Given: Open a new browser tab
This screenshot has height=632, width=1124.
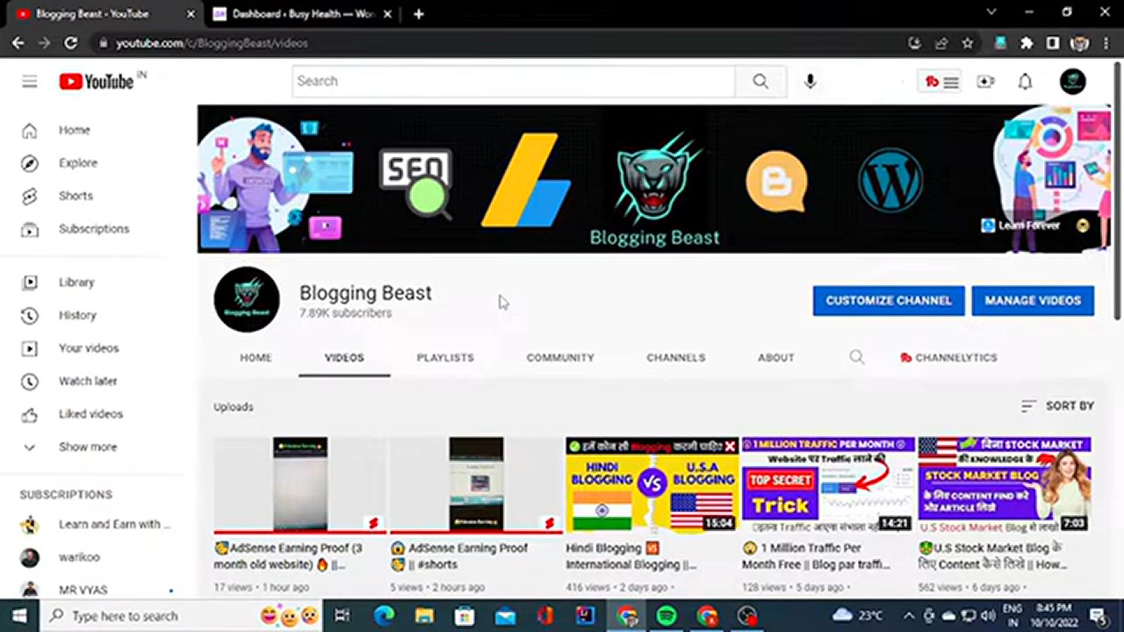Looking at the screenshot, I should click(x=419, y=14).
